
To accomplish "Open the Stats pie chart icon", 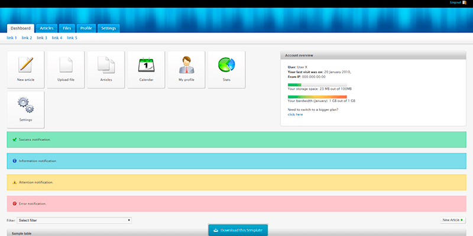I will pyautogui.click(x=226, y=64).
